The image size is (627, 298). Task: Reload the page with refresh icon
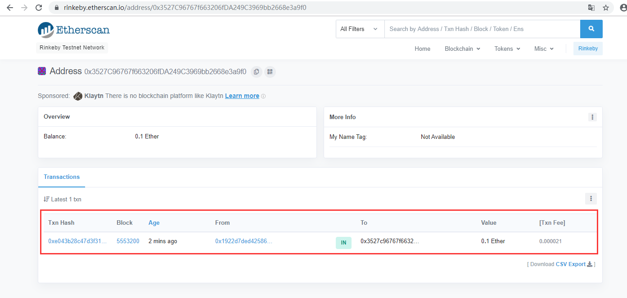39,8
